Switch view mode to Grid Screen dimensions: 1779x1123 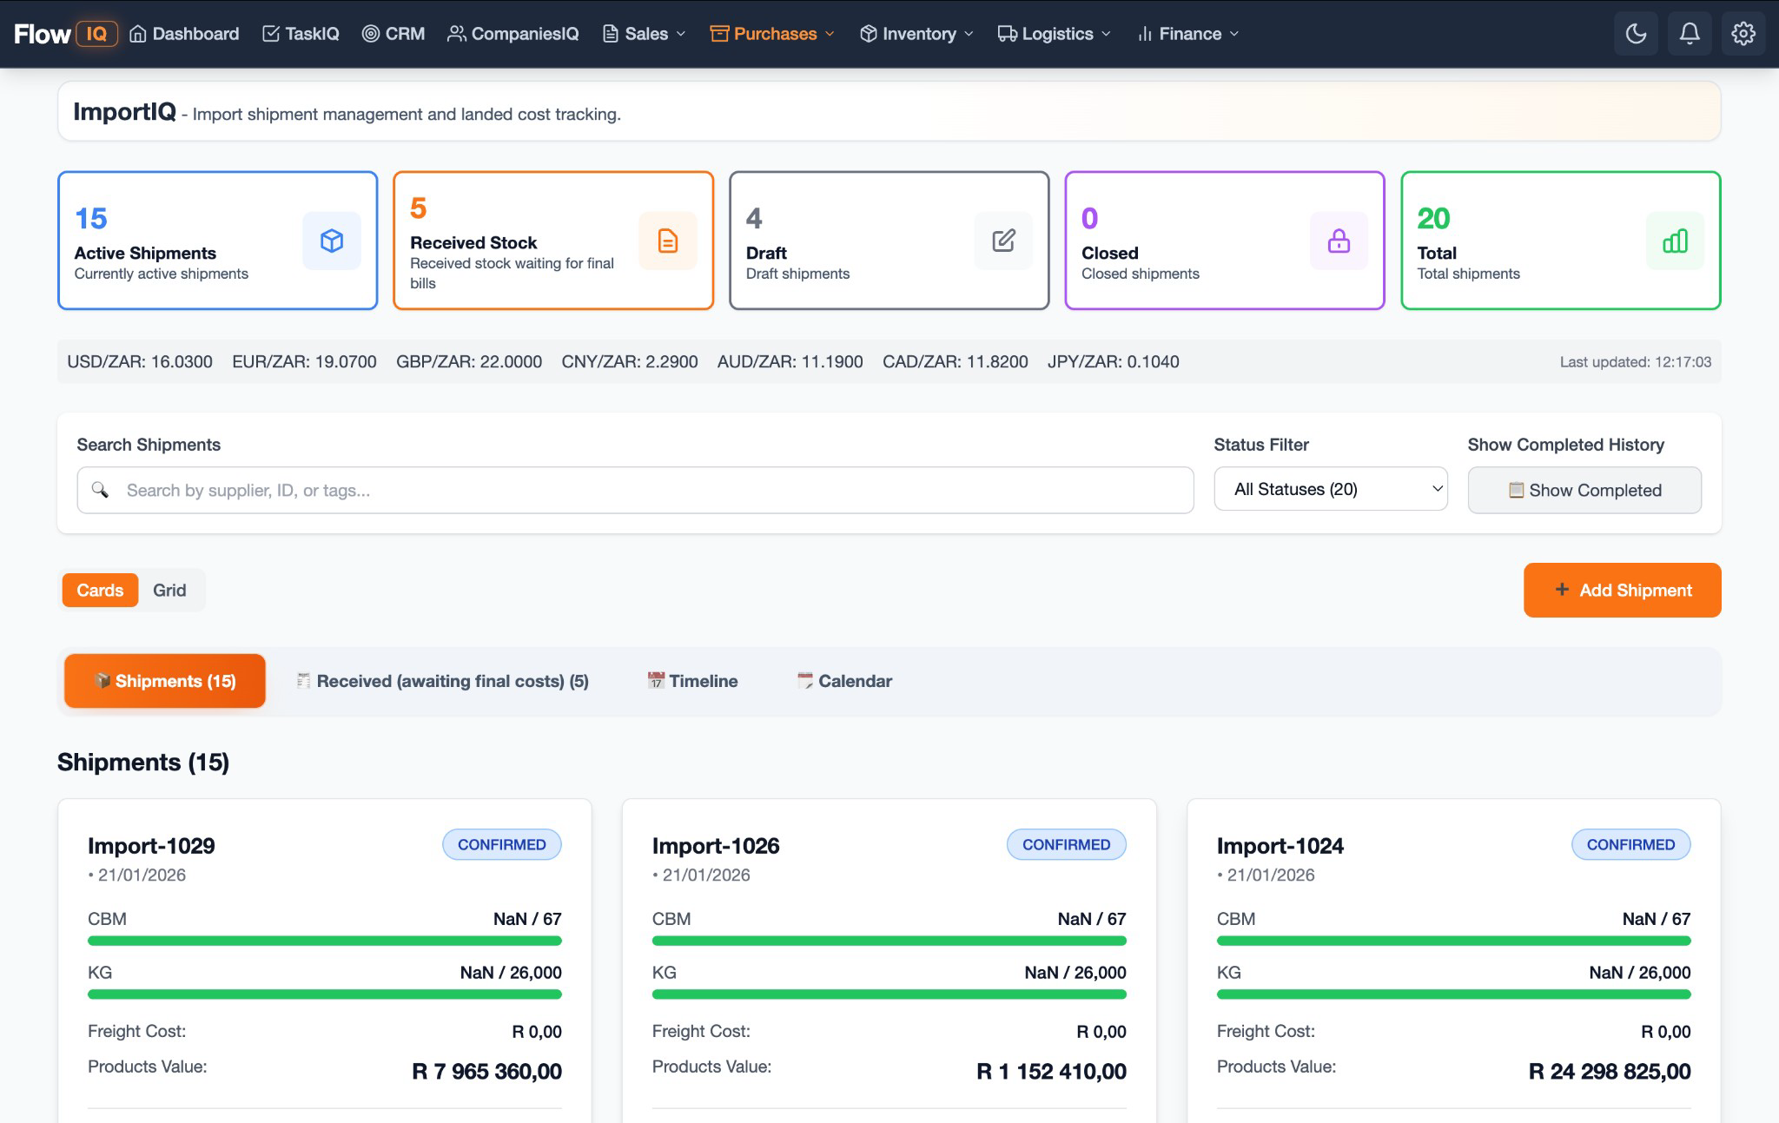170,590
